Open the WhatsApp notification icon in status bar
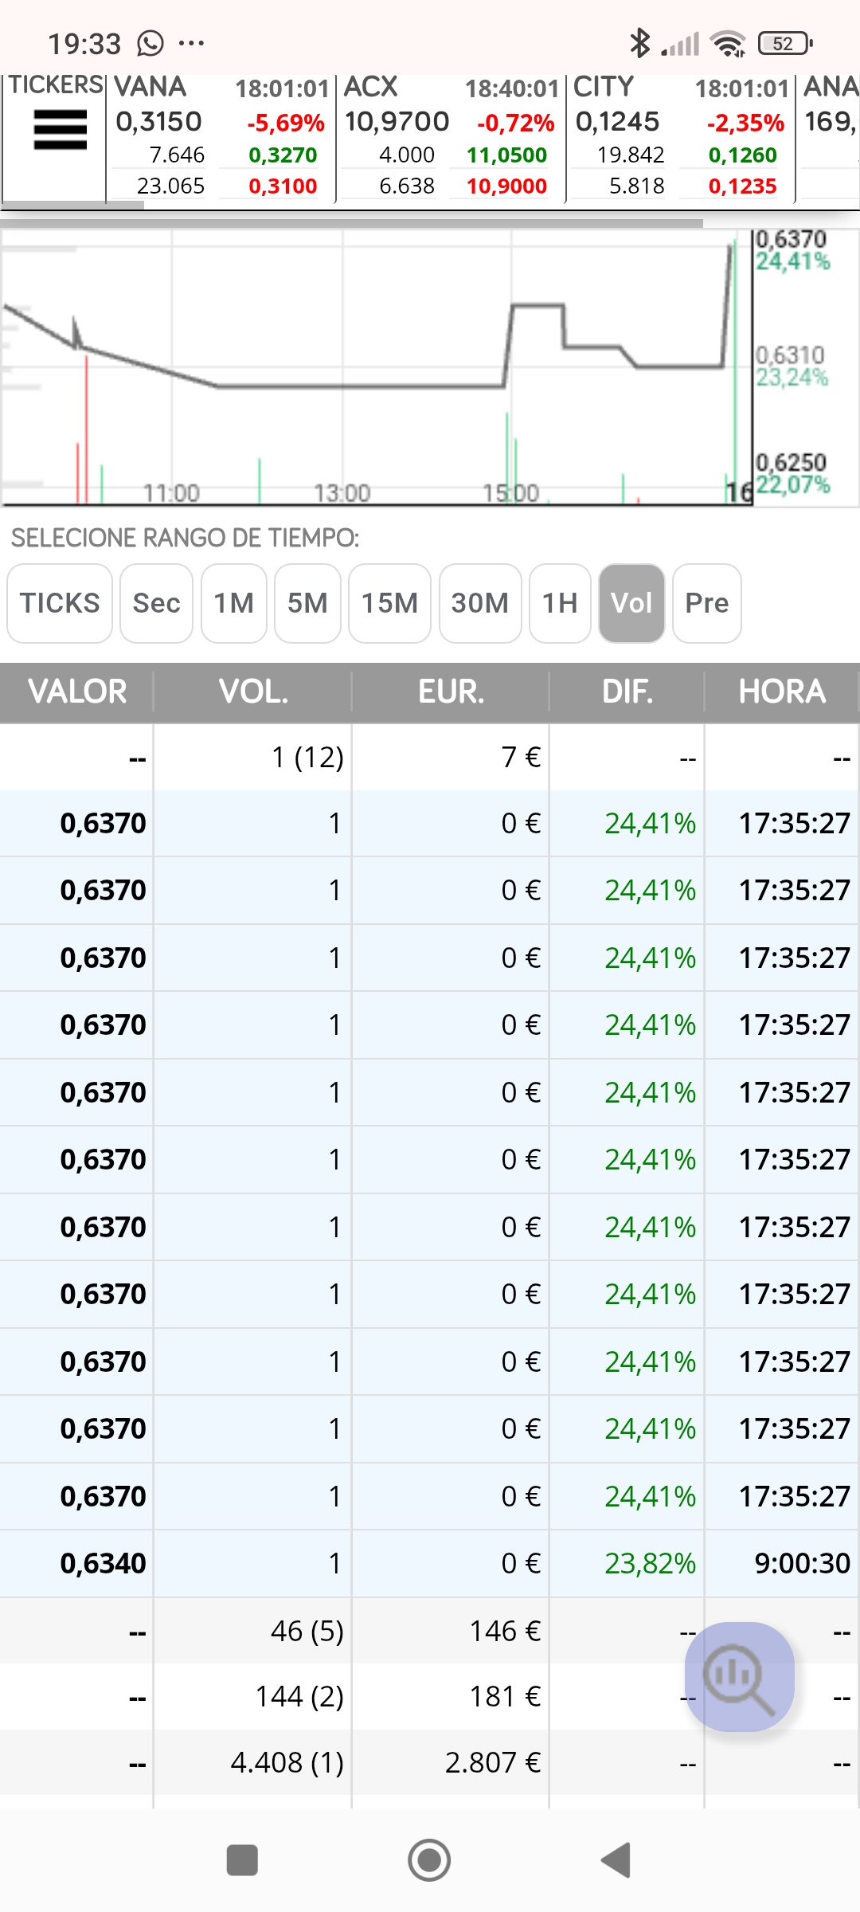The height and width of the screenshot is (1912, 860). pyautogui.click(x=150, y=43)
